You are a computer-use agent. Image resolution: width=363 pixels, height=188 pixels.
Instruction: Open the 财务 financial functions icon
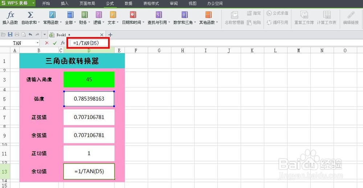click(85, 15)
